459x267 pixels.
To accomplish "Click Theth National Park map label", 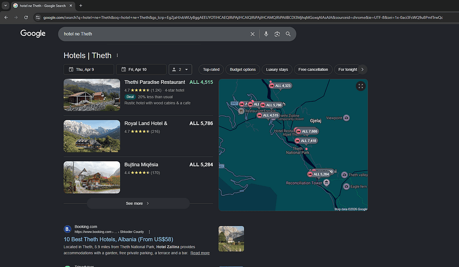I will (298, 151).
